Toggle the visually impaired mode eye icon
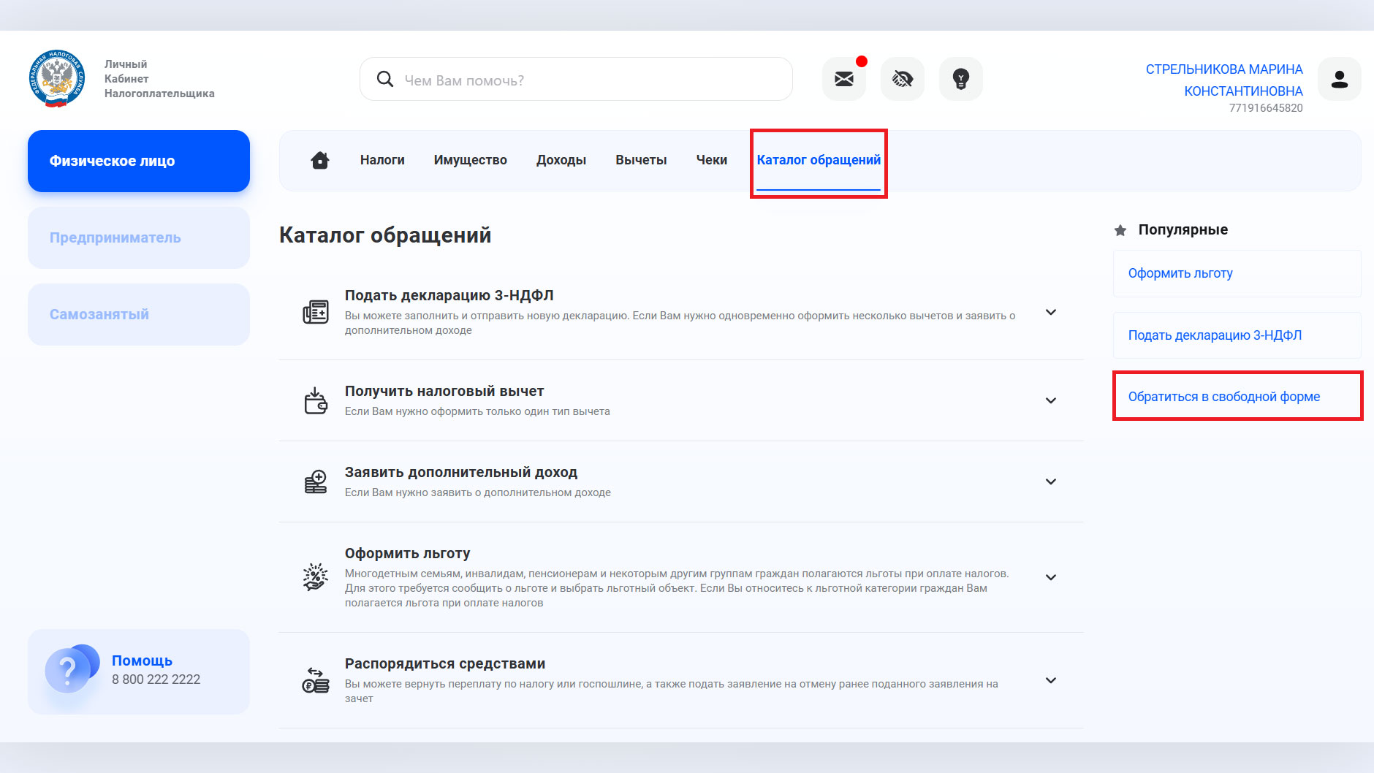 click(x=902, y=79)
